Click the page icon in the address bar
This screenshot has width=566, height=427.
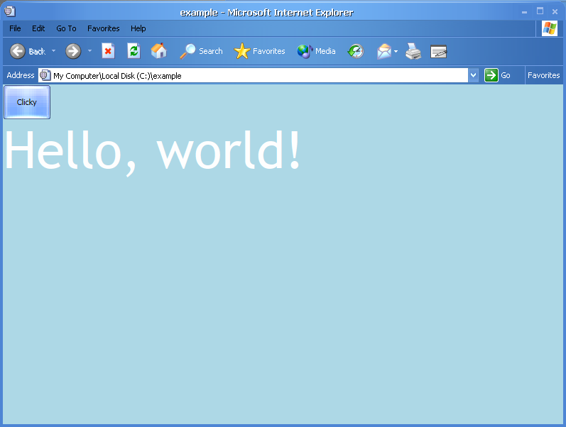tap(45, 75)
